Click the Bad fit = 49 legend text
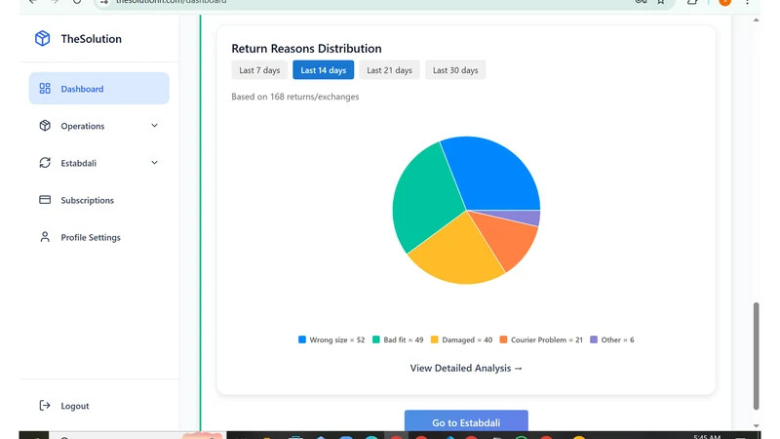Image resolution: width=780 pixels, height=439 pixels. 404,339
